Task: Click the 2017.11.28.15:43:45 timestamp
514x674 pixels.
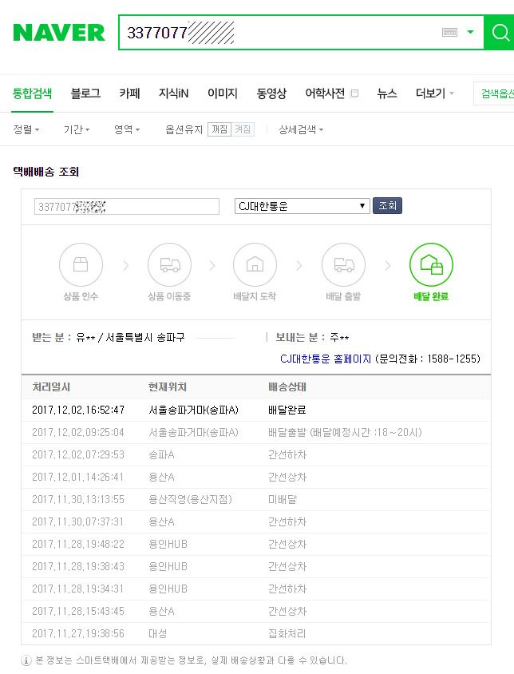Action: pyautogui.click(x=78, y=611)
